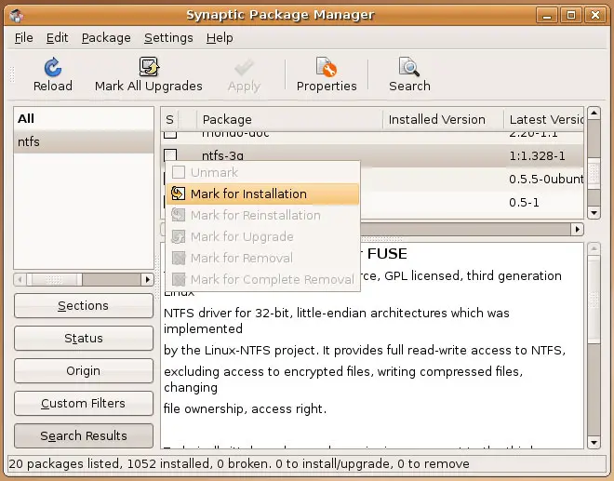This screenshot has width=614, height=481.
Task: Open the Package menu
Action: (106, 37)
